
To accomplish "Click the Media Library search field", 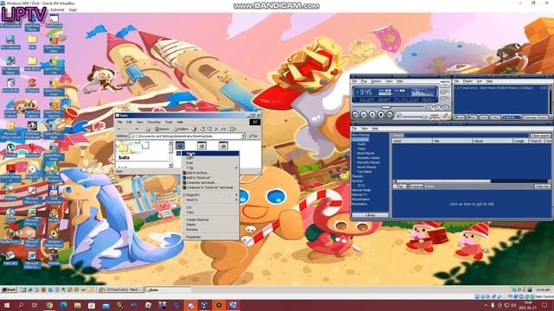I will point(466,136).
